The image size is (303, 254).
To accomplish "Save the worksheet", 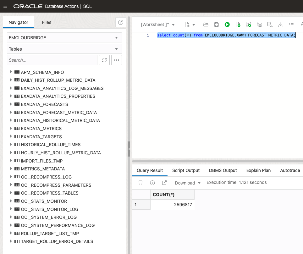I will point(217,25).
